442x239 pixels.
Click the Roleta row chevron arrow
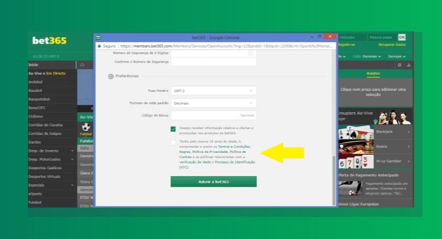click(x=408, y=147)
